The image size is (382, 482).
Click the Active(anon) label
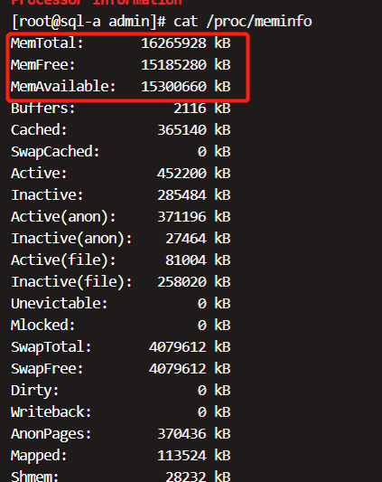point(63,217)
